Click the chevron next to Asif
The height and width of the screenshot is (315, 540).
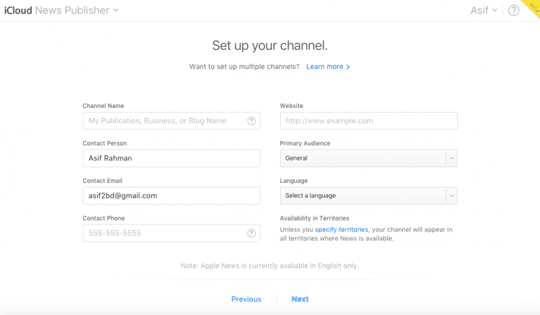[495, 10]
